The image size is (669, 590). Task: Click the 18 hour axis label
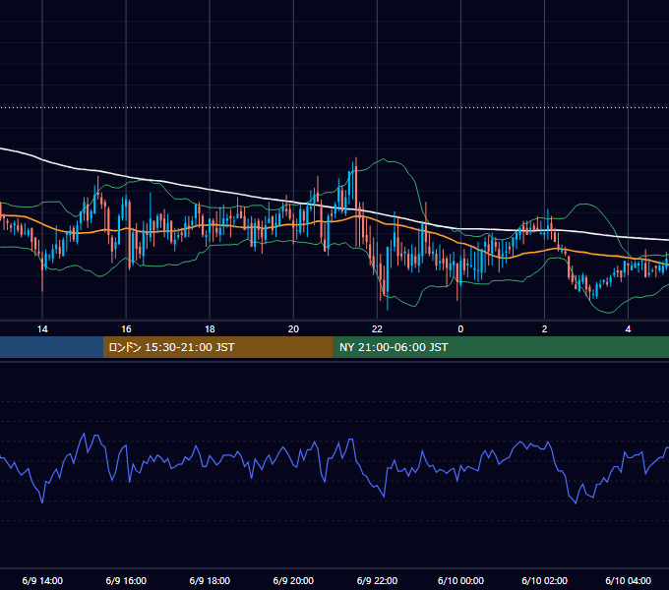pos(210,329)
